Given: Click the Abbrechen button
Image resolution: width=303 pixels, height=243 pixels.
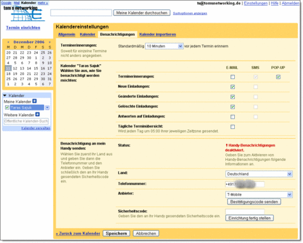Looking at the screenshot, I should [146, 234].
